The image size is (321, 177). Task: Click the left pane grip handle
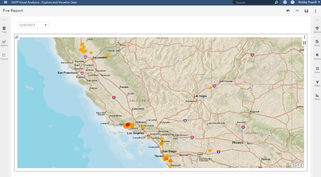4,20
